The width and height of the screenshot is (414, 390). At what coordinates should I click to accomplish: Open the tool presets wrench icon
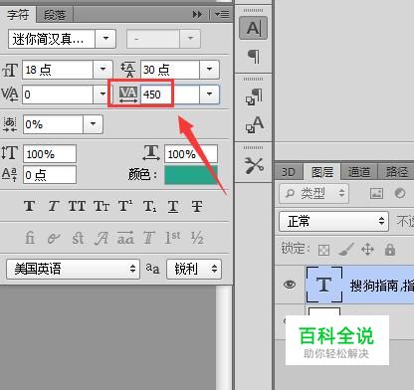(254, 165)
